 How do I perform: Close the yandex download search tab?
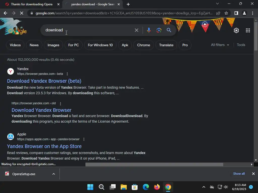(119, 4)
